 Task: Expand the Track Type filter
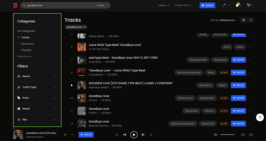coord(37,87)
